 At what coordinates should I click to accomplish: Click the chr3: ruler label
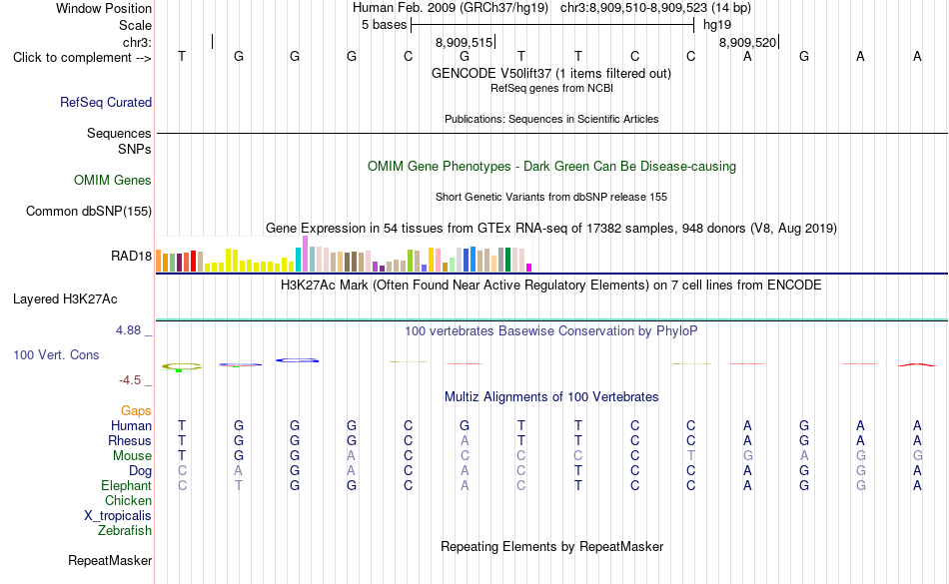point(138,42)
